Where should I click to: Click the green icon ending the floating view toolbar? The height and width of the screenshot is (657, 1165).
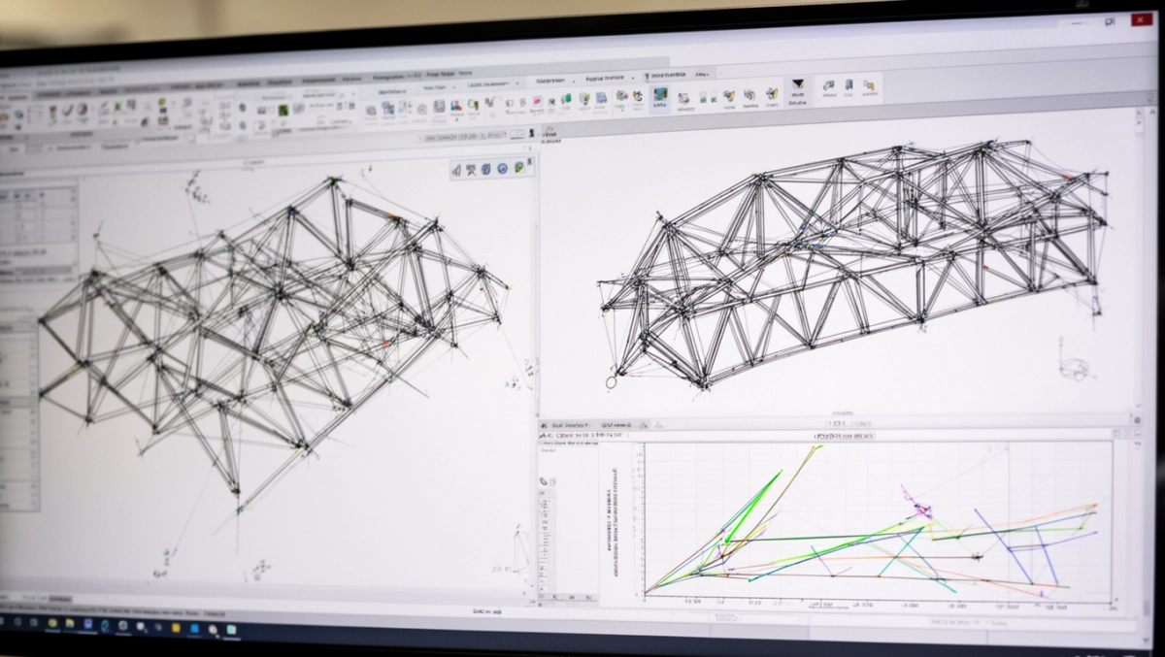519,167
